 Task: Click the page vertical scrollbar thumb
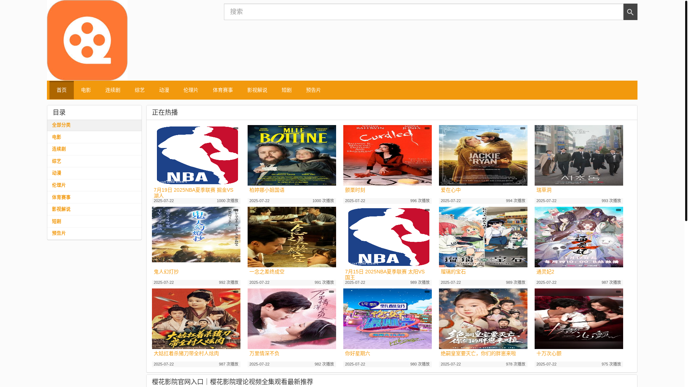(x=686, y=111)
